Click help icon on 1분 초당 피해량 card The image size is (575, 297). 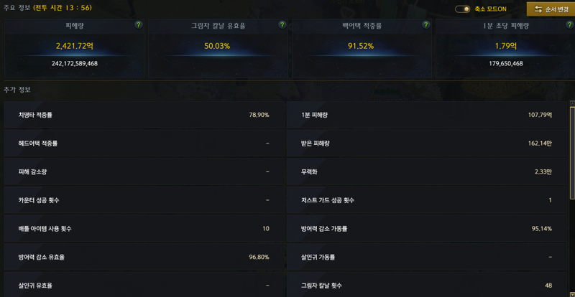(x=569, y=25)
